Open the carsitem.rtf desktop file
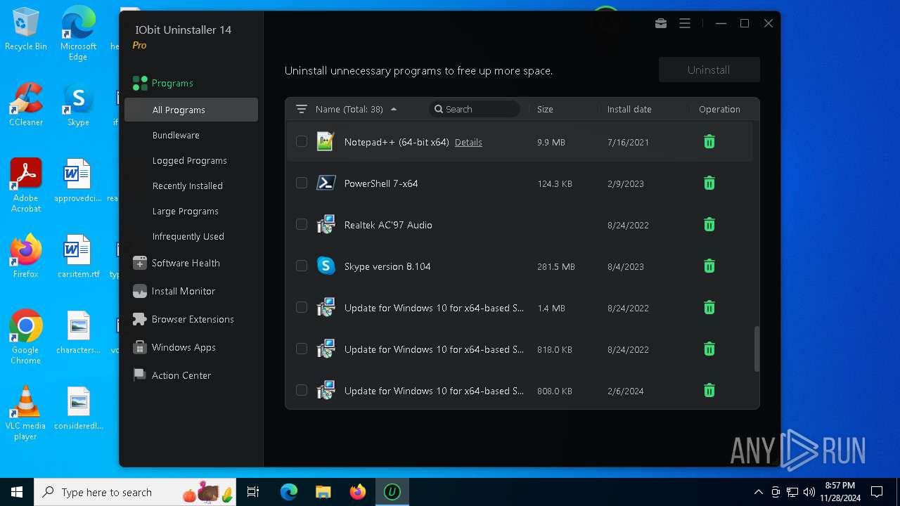 pos(78,257)
